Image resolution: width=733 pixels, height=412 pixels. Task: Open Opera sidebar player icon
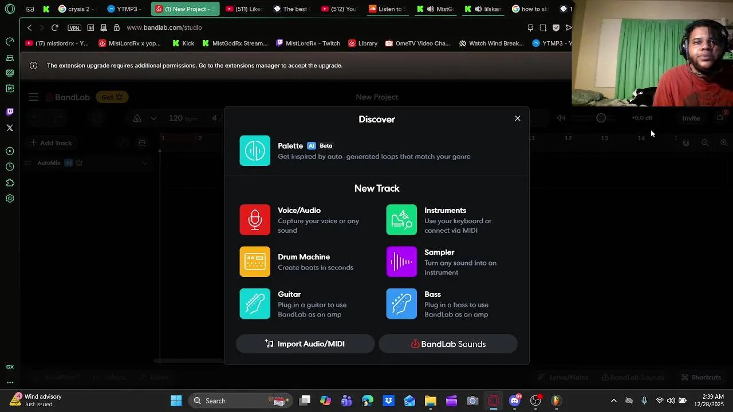click(x=10, y=151)
